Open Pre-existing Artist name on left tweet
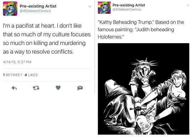The width and height of the screenshot is (192, 137). click(38, 6)
